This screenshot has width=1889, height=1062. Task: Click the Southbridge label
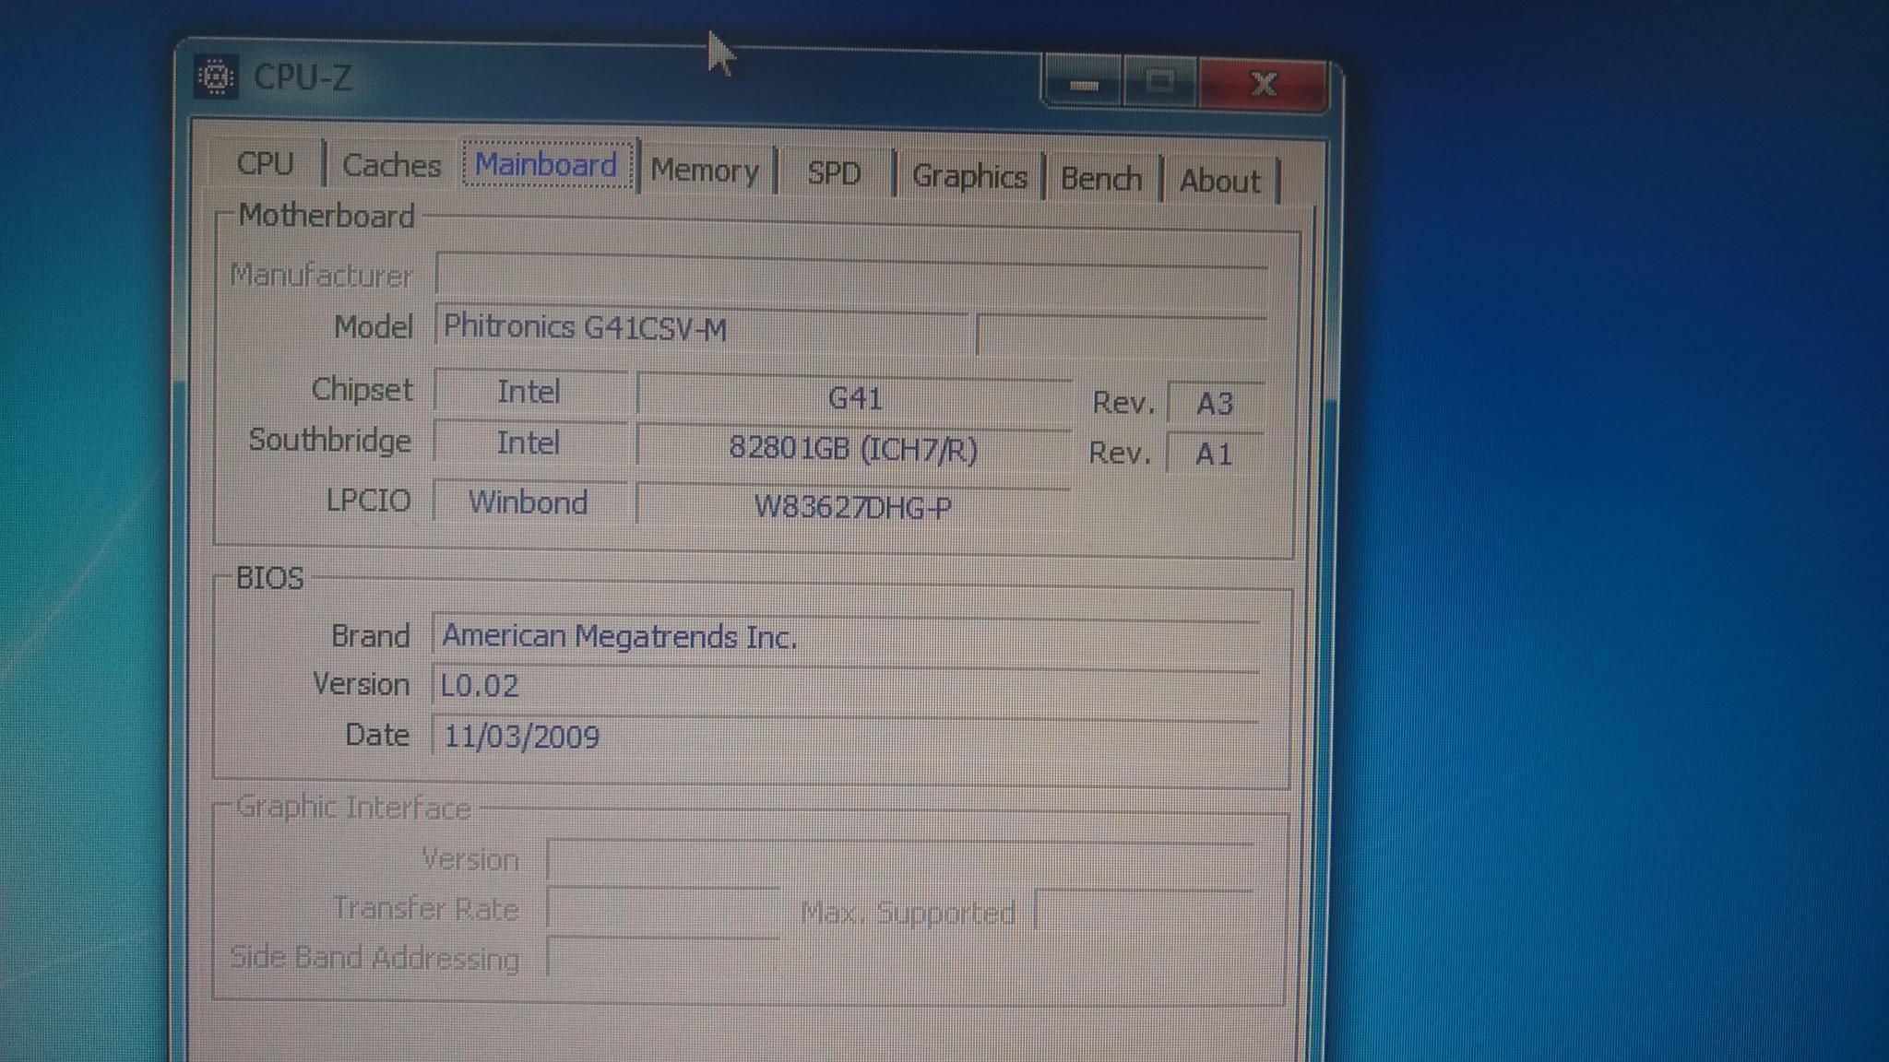[330, 441]
